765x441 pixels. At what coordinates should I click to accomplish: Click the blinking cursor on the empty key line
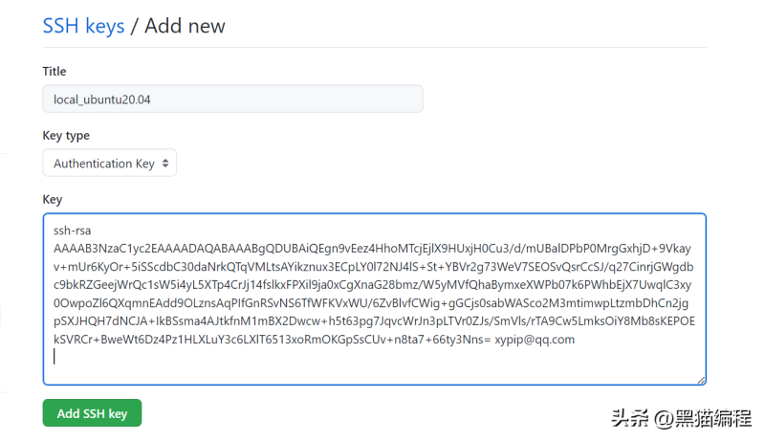(55, 357)
